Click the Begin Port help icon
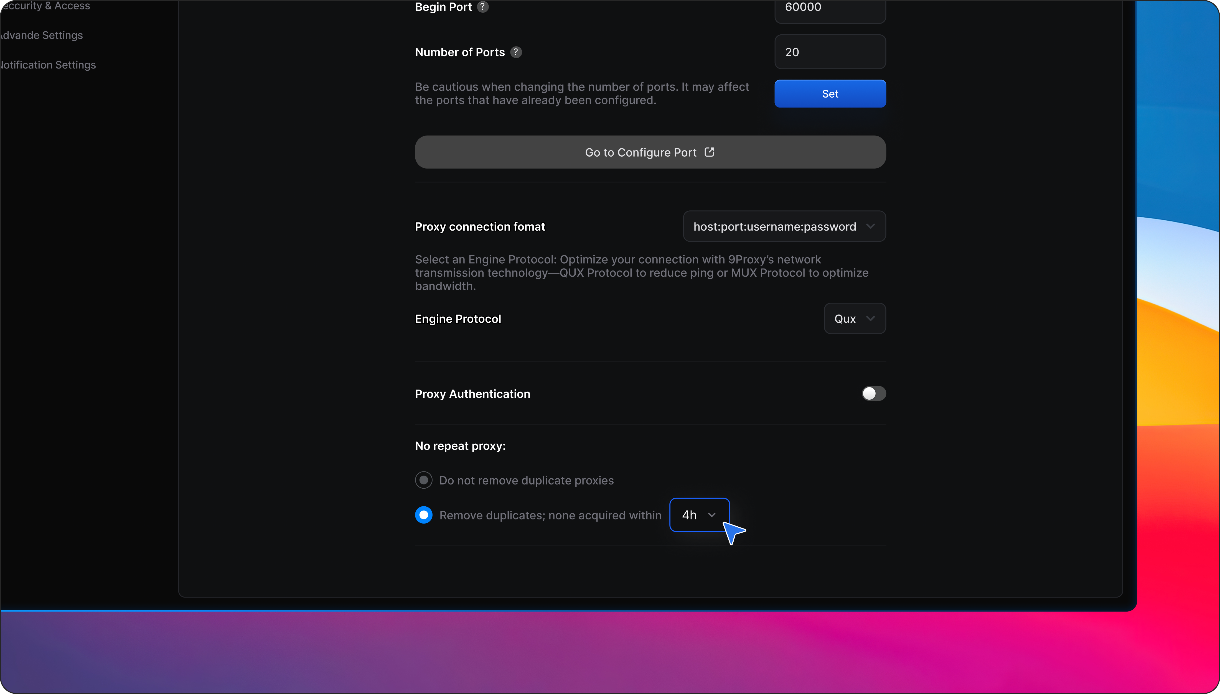The height and width of the screenshot is (694, 1220). [482, 7]
